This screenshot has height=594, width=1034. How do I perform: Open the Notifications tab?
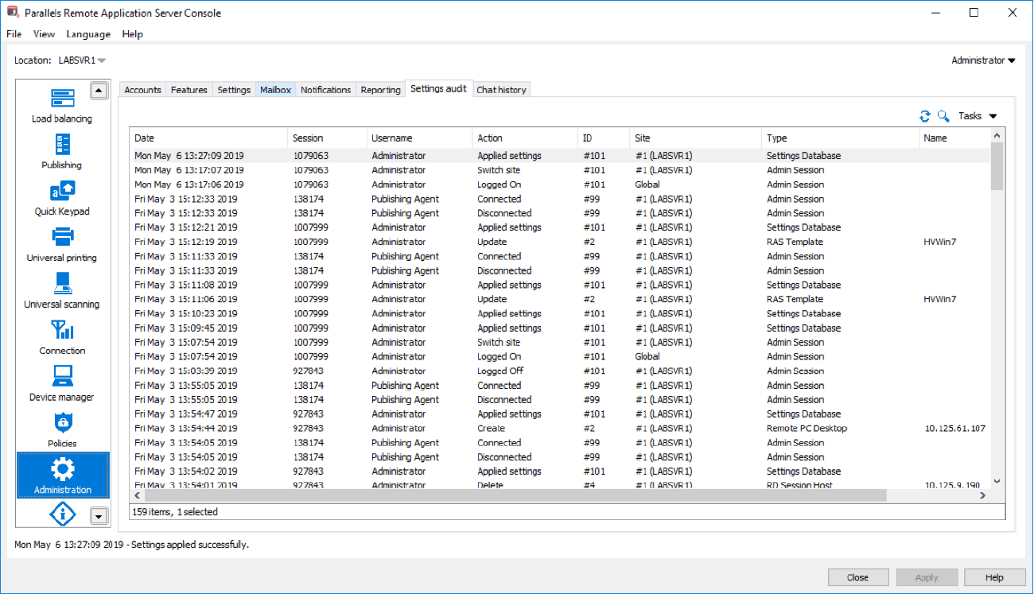[x=325, y=89]
